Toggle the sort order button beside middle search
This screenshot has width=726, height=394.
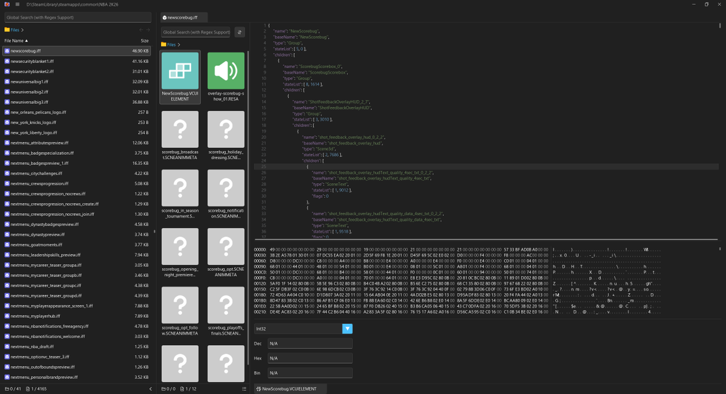(x=240, y=32)
